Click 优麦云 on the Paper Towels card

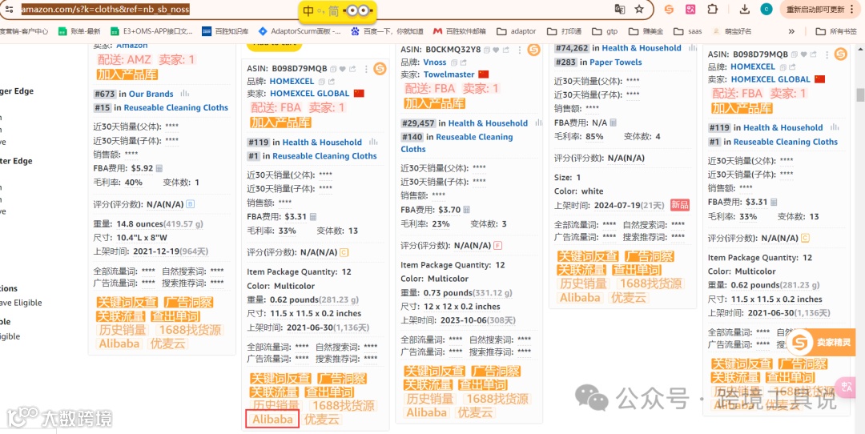[x=629, y=298]
